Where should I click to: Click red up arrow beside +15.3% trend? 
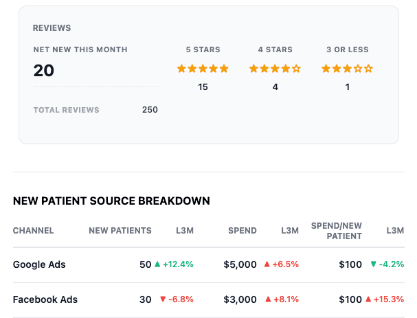(x=368, y=299)
